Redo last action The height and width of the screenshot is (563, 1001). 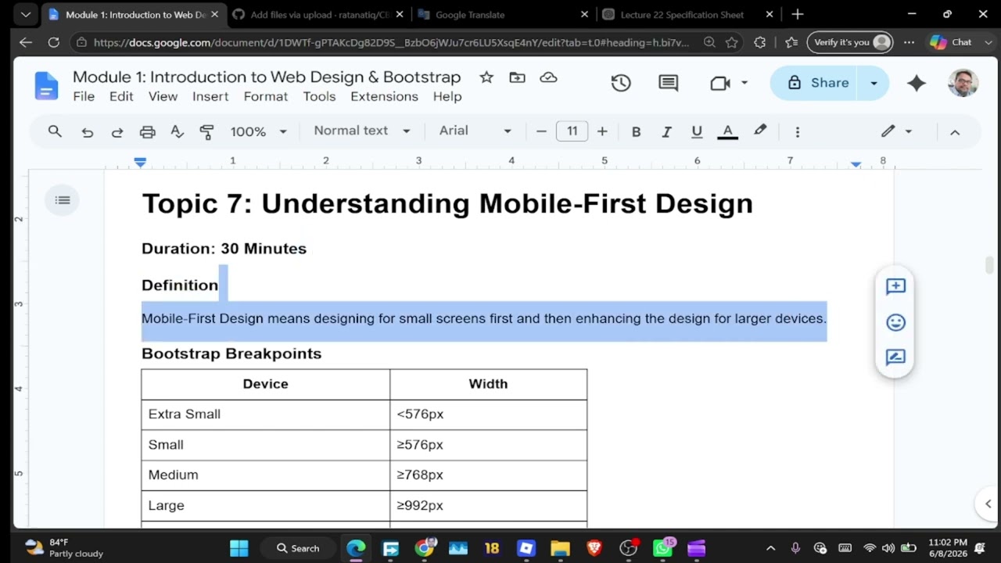(117, 132)
